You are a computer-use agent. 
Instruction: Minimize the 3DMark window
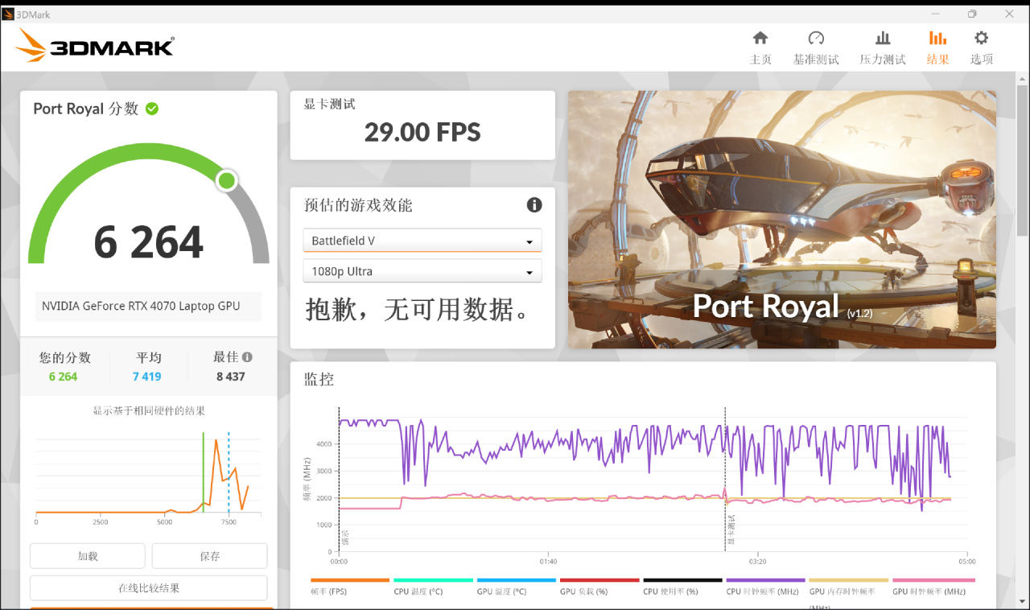click(x=935, y=14)
